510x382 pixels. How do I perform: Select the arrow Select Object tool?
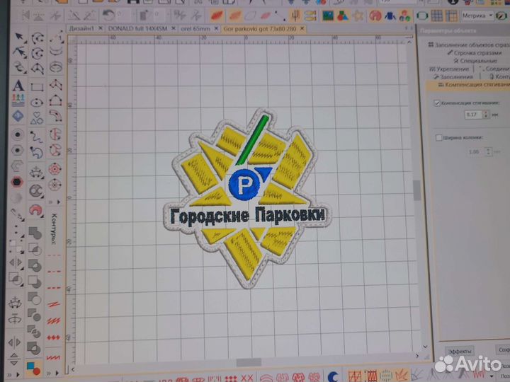coord(19,37)
